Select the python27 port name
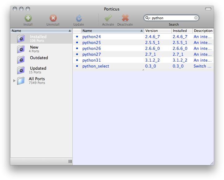Viewport: 224px width, 180px height. 92,55
